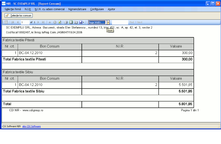221x144 pixels.
Task: Close the NIR window
Action: (218, 3)
